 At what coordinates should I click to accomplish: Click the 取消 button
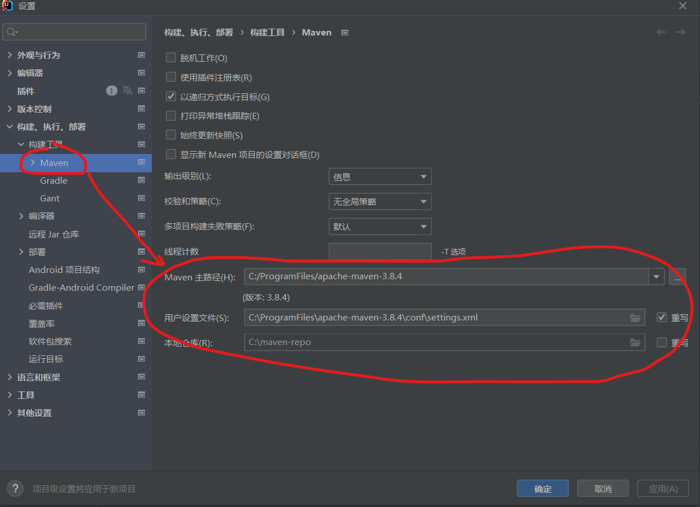pos(603,489)
